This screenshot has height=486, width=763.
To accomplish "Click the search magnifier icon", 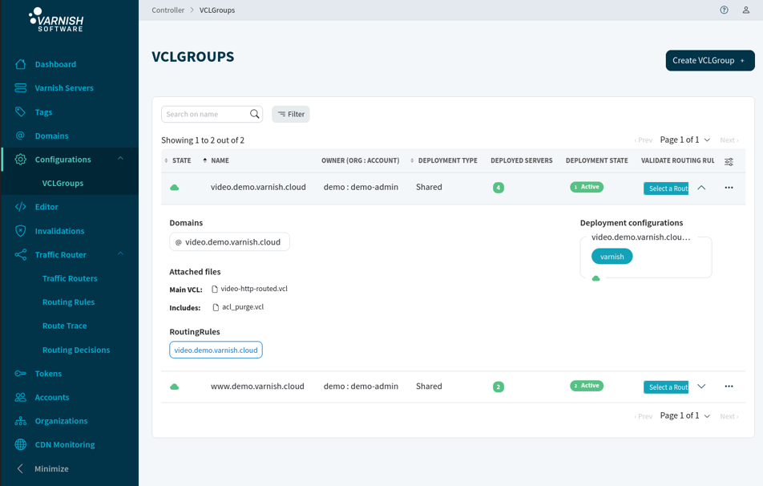I will point(255,114).
